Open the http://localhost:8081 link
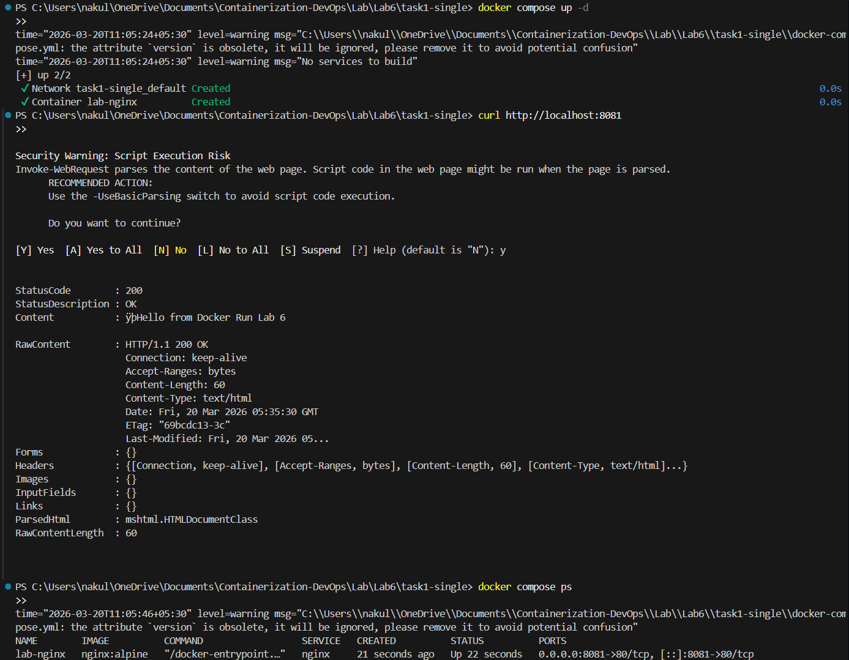 [563, 115]
